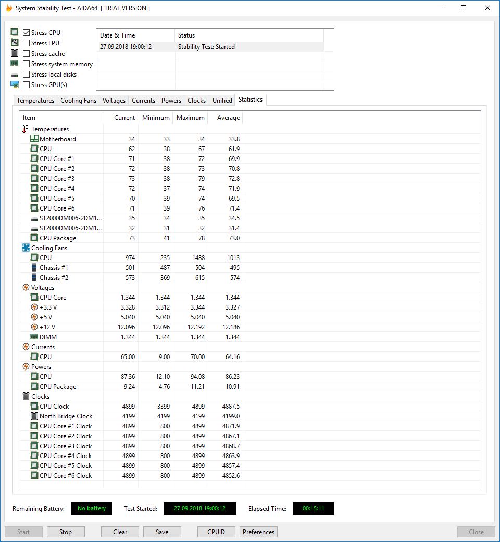Clear the statistics with Clear button

[x=120, y=532]
